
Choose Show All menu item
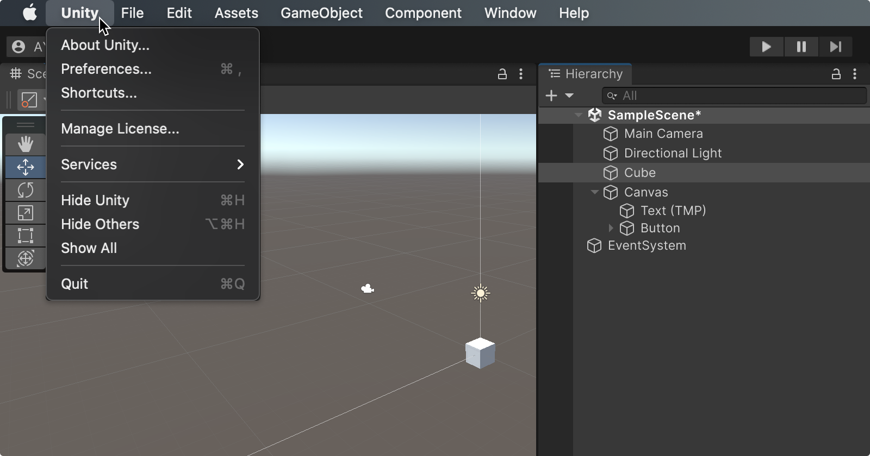click(x=153, y=248)
